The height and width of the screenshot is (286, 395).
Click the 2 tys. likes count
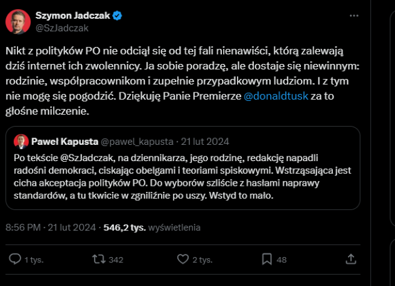203,260
